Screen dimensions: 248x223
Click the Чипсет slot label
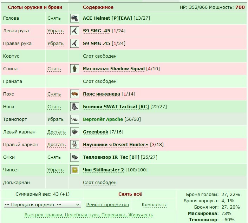tap(11, 170)
